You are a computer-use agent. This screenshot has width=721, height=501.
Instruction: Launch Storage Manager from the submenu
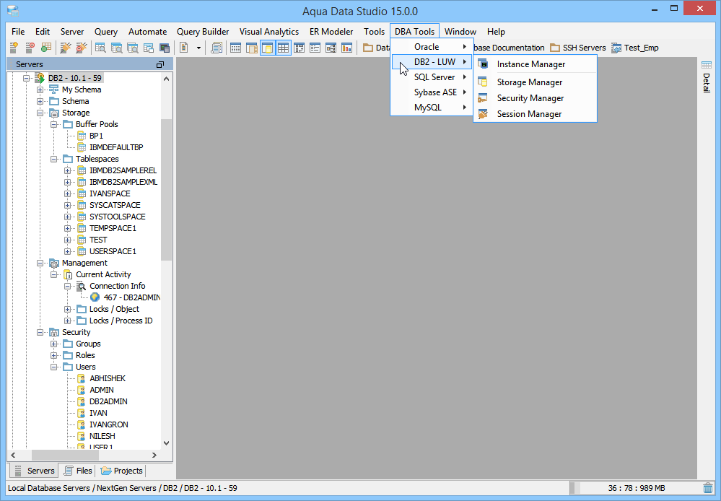pos(536,82)
